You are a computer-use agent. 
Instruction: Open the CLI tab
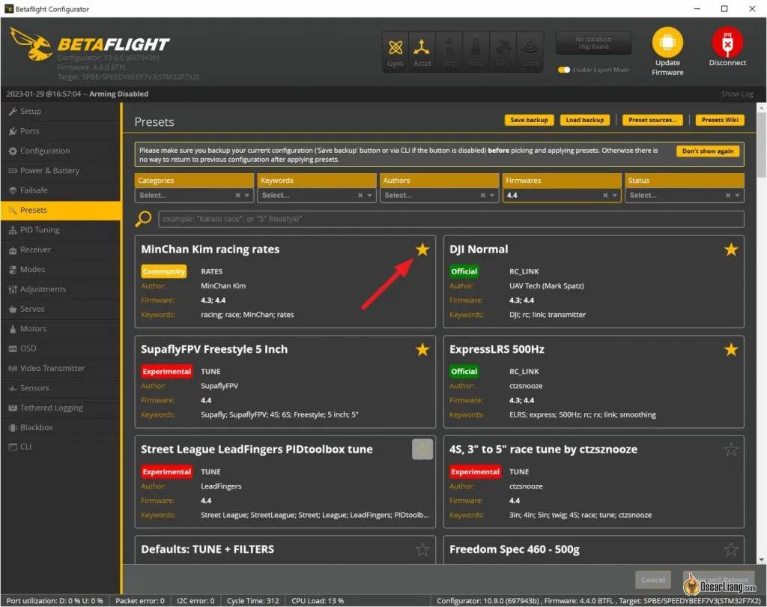click(x=61, y=447)
